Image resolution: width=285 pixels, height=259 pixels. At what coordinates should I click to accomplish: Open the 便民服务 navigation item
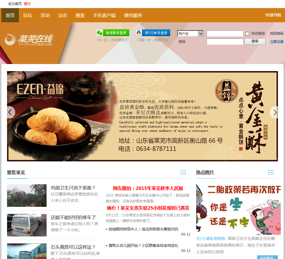coord(133,15)
